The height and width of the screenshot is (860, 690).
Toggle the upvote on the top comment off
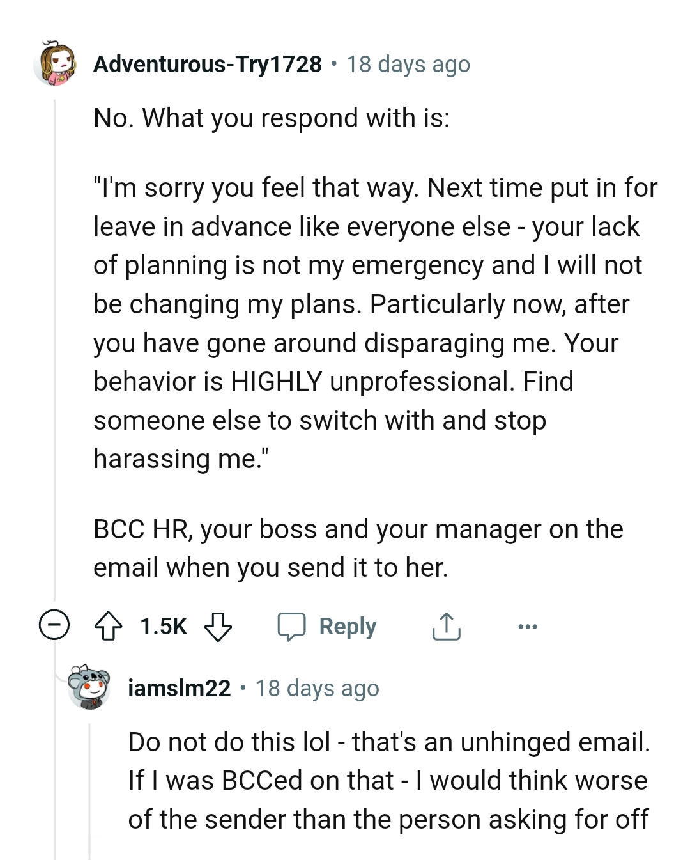pos(110,626)
